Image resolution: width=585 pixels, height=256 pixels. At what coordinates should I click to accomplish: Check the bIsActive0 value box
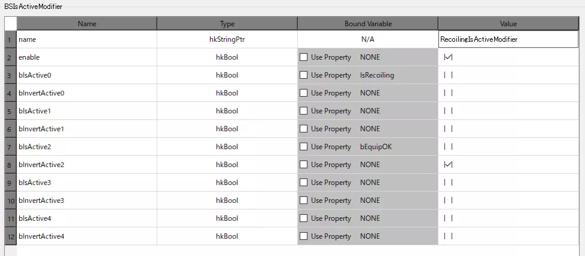point(448,75)
